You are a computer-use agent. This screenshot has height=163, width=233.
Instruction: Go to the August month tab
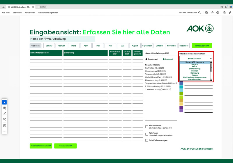[135, 46]
